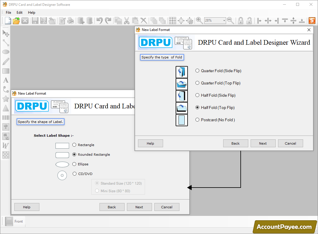This screenshot has width=318, height=234.
Task: Click Help in fold type wizard
Action: 150,143
